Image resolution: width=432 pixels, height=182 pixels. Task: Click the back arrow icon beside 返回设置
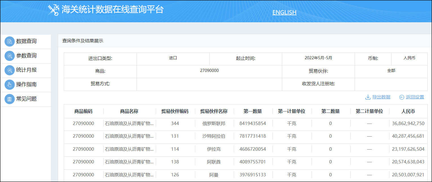coord(402,97)
